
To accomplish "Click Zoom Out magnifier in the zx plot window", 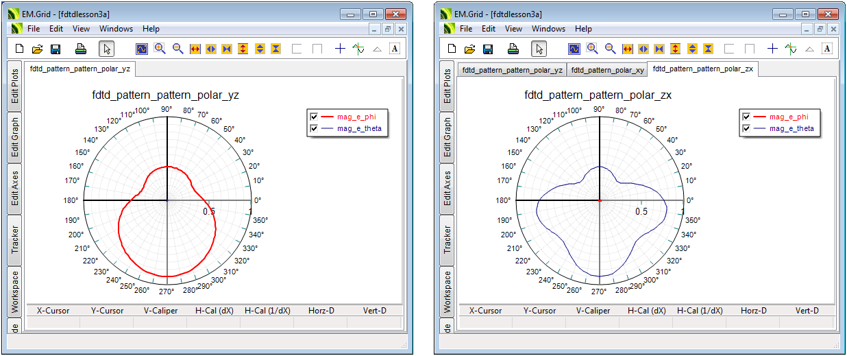I will [x=610, y=49].
